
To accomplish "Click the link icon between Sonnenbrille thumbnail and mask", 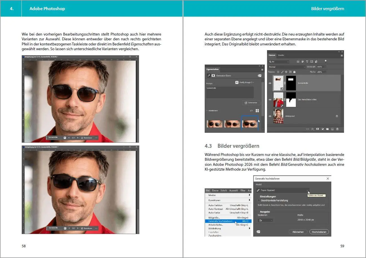I will [285, 83].
